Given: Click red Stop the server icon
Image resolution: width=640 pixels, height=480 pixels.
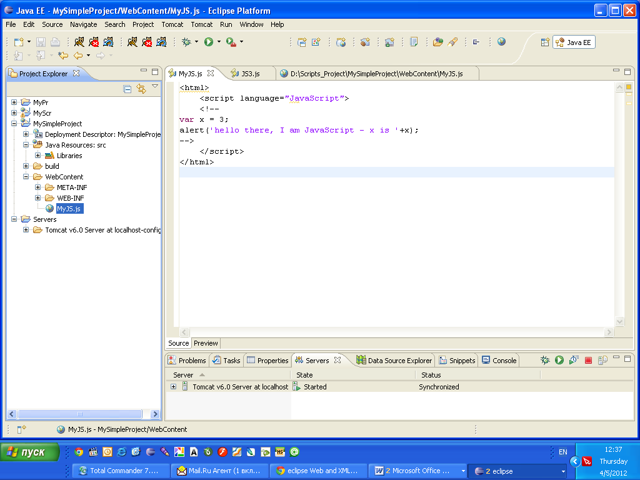Looking at the screenshot, I should [588, 360].
